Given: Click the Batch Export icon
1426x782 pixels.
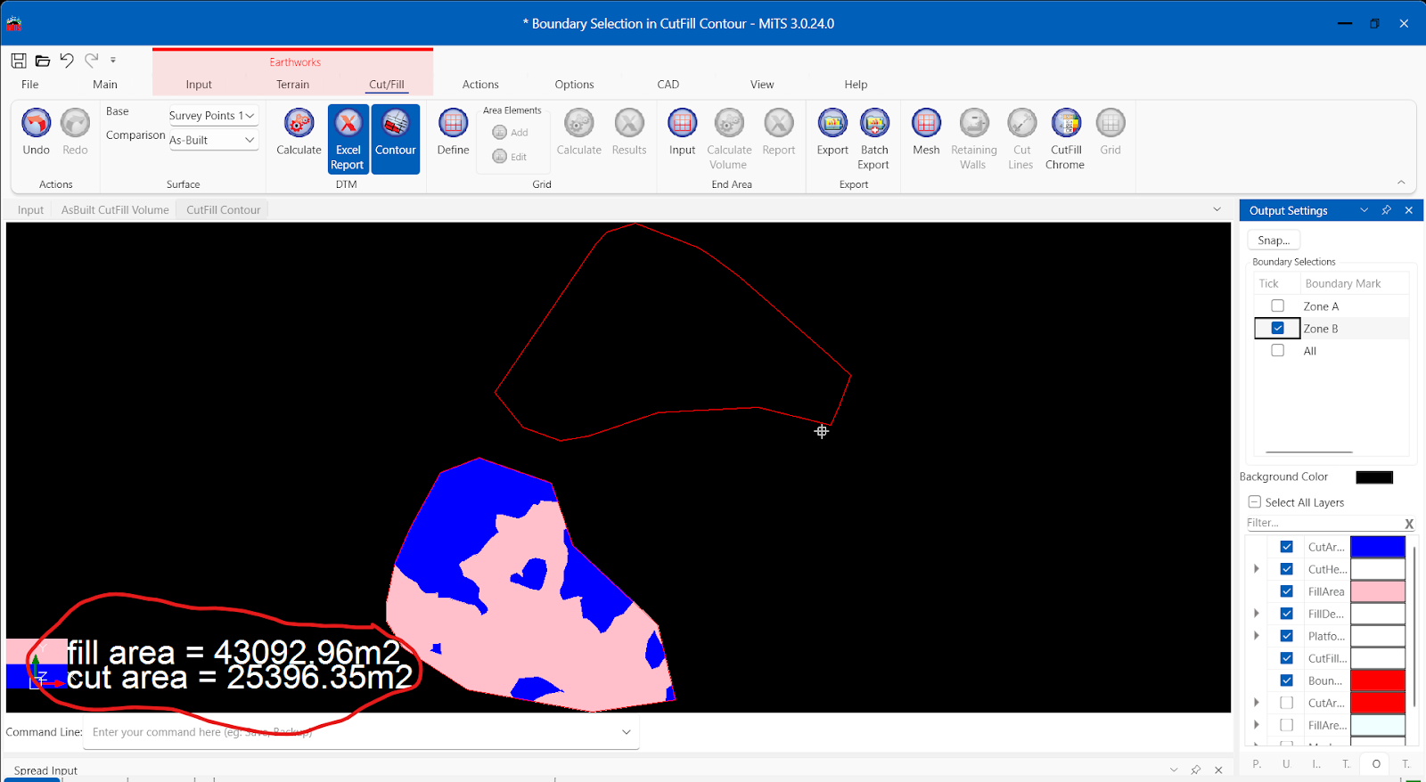Looking at the screenshot, I should point(874,123).
